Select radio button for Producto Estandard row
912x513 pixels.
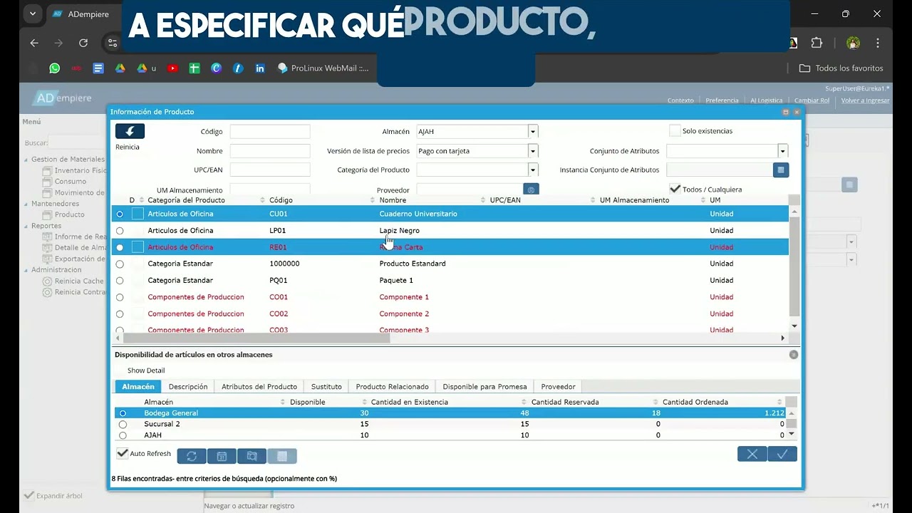[120, 264]
